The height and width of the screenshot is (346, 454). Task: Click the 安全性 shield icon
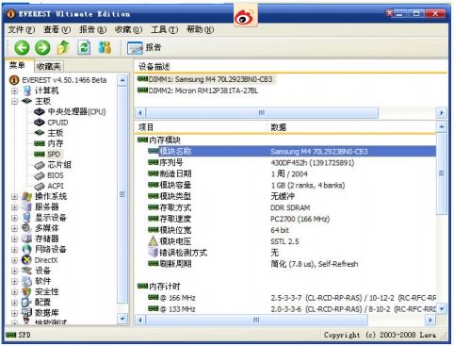26,291
